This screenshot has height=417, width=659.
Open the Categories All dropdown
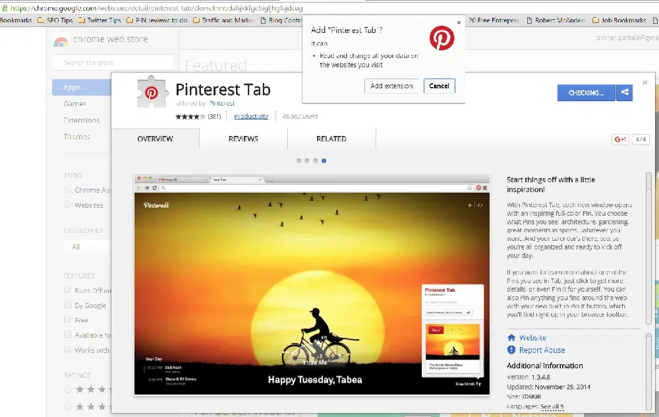[86, 247]
